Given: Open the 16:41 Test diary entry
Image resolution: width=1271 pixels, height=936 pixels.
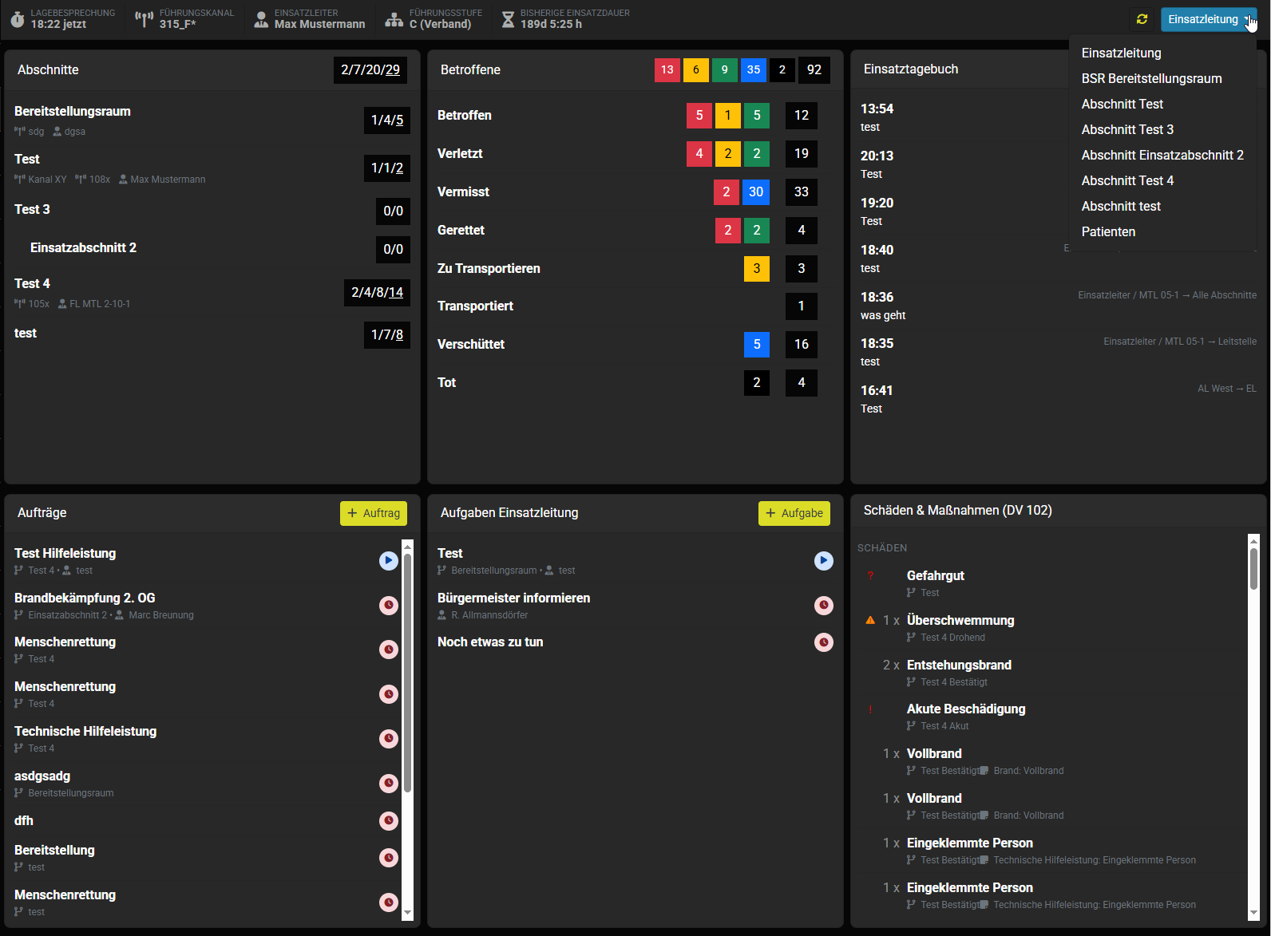Looking at the screenshot, I should coord(1059,399).
